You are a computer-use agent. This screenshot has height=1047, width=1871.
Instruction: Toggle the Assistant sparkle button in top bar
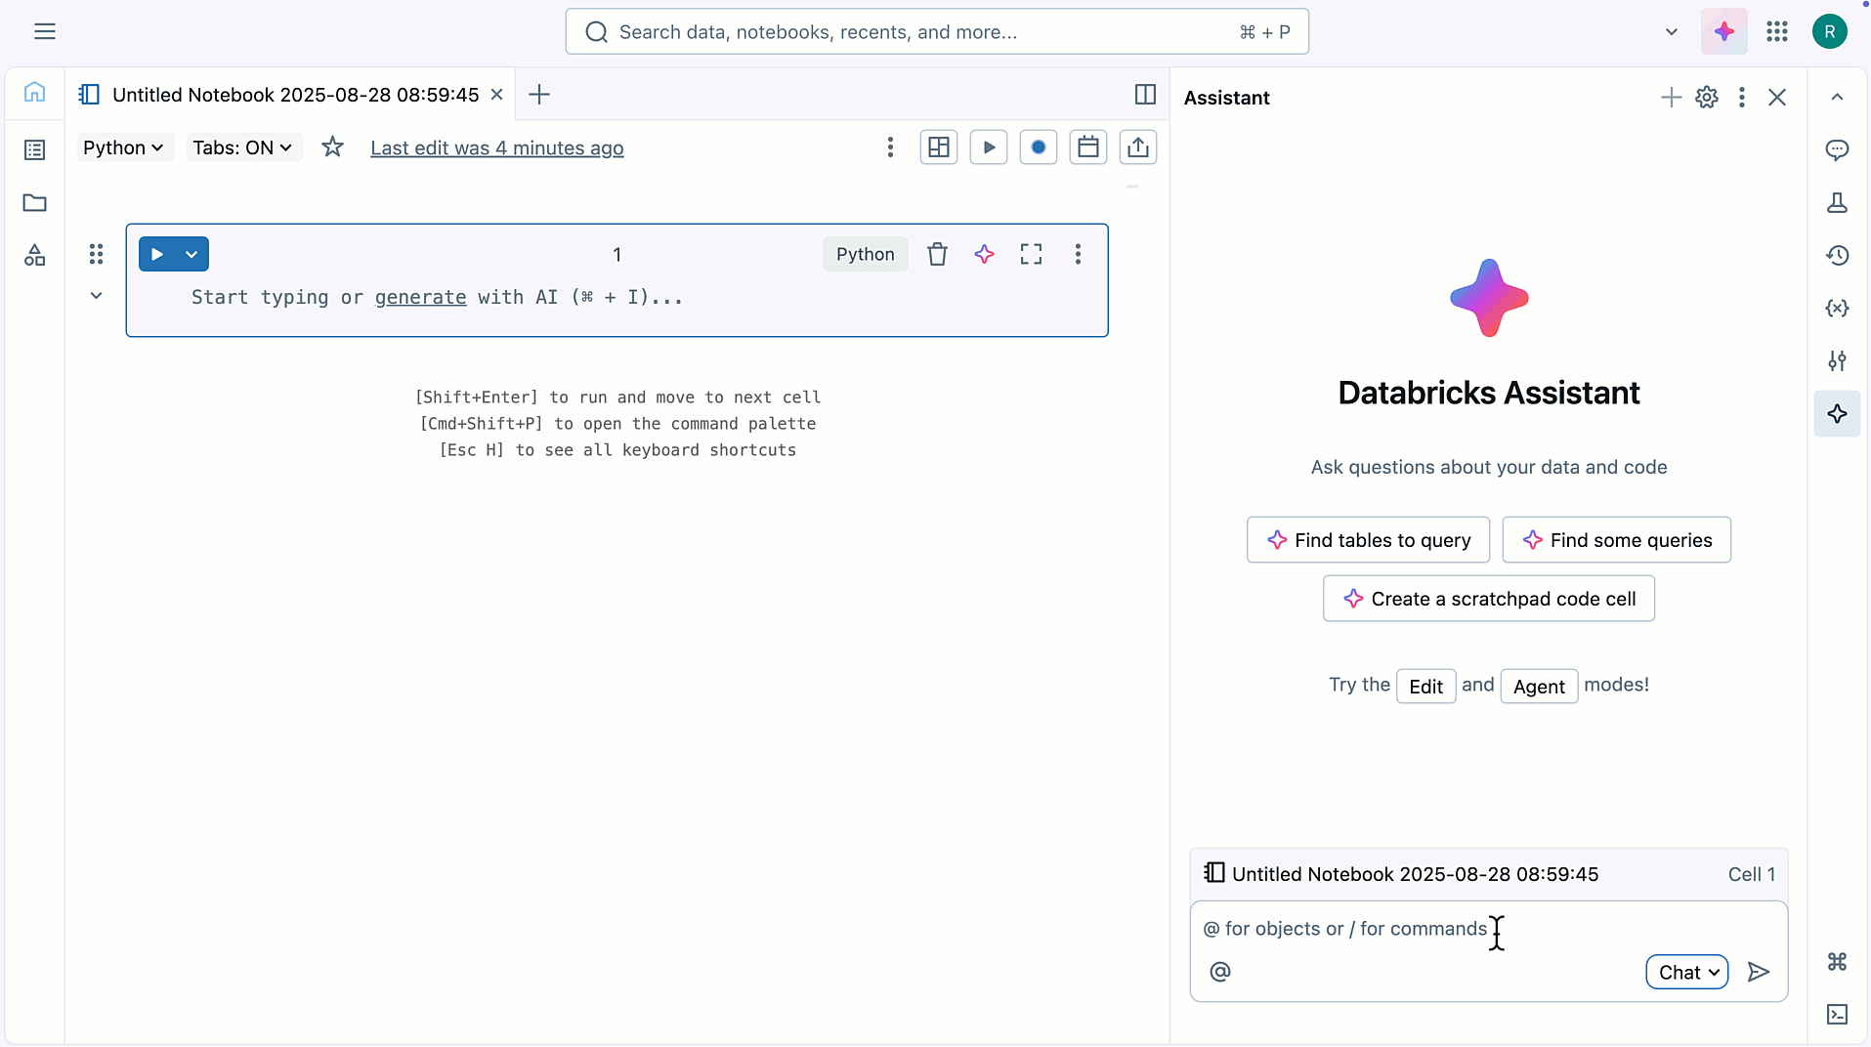[1723, 31]
